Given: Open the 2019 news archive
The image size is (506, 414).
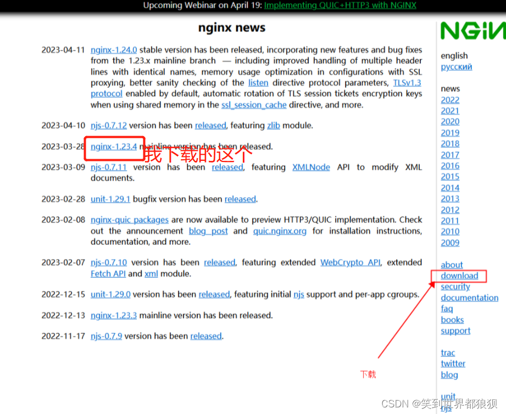Looking at the screenshot, I should point(450,133).
